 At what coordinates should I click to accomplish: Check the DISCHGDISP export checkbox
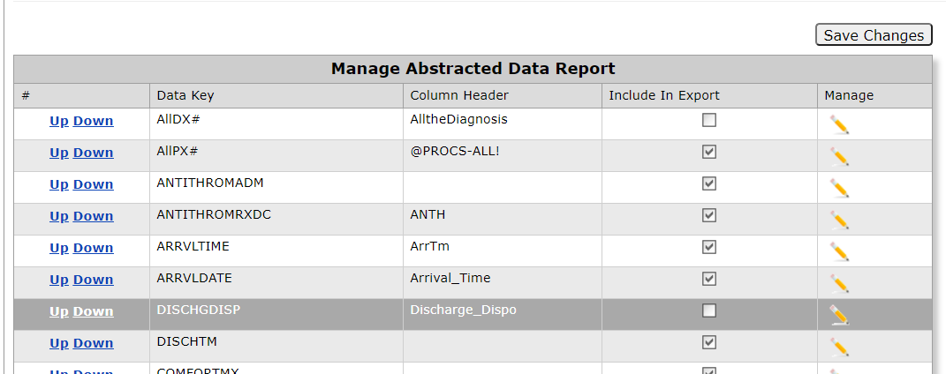709,310
